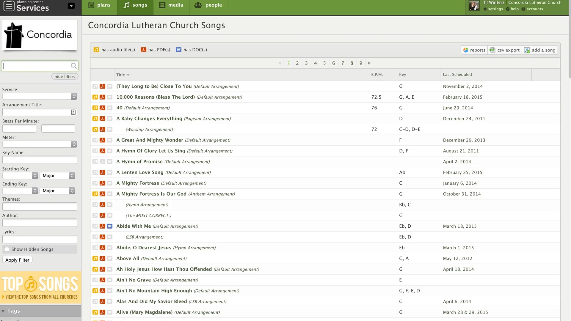Open the Ending Key Major dropdown

click(58, 191)
